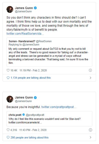Viewport: 99px width, 144px height.
Task: Open twitter.com/prattprattprat... link
Action: click(x=59, y=107)
